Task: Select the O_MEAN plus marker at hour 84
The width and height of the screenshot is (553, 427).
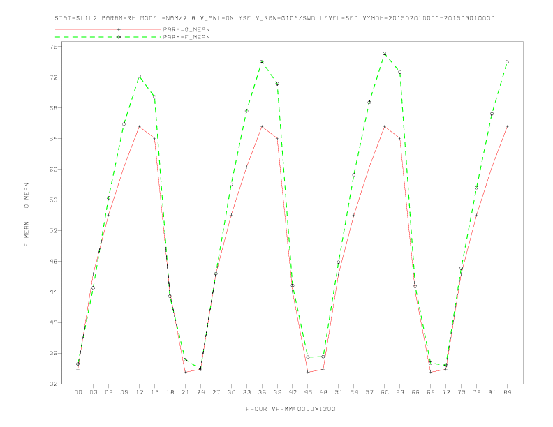Action: (508, 126)
